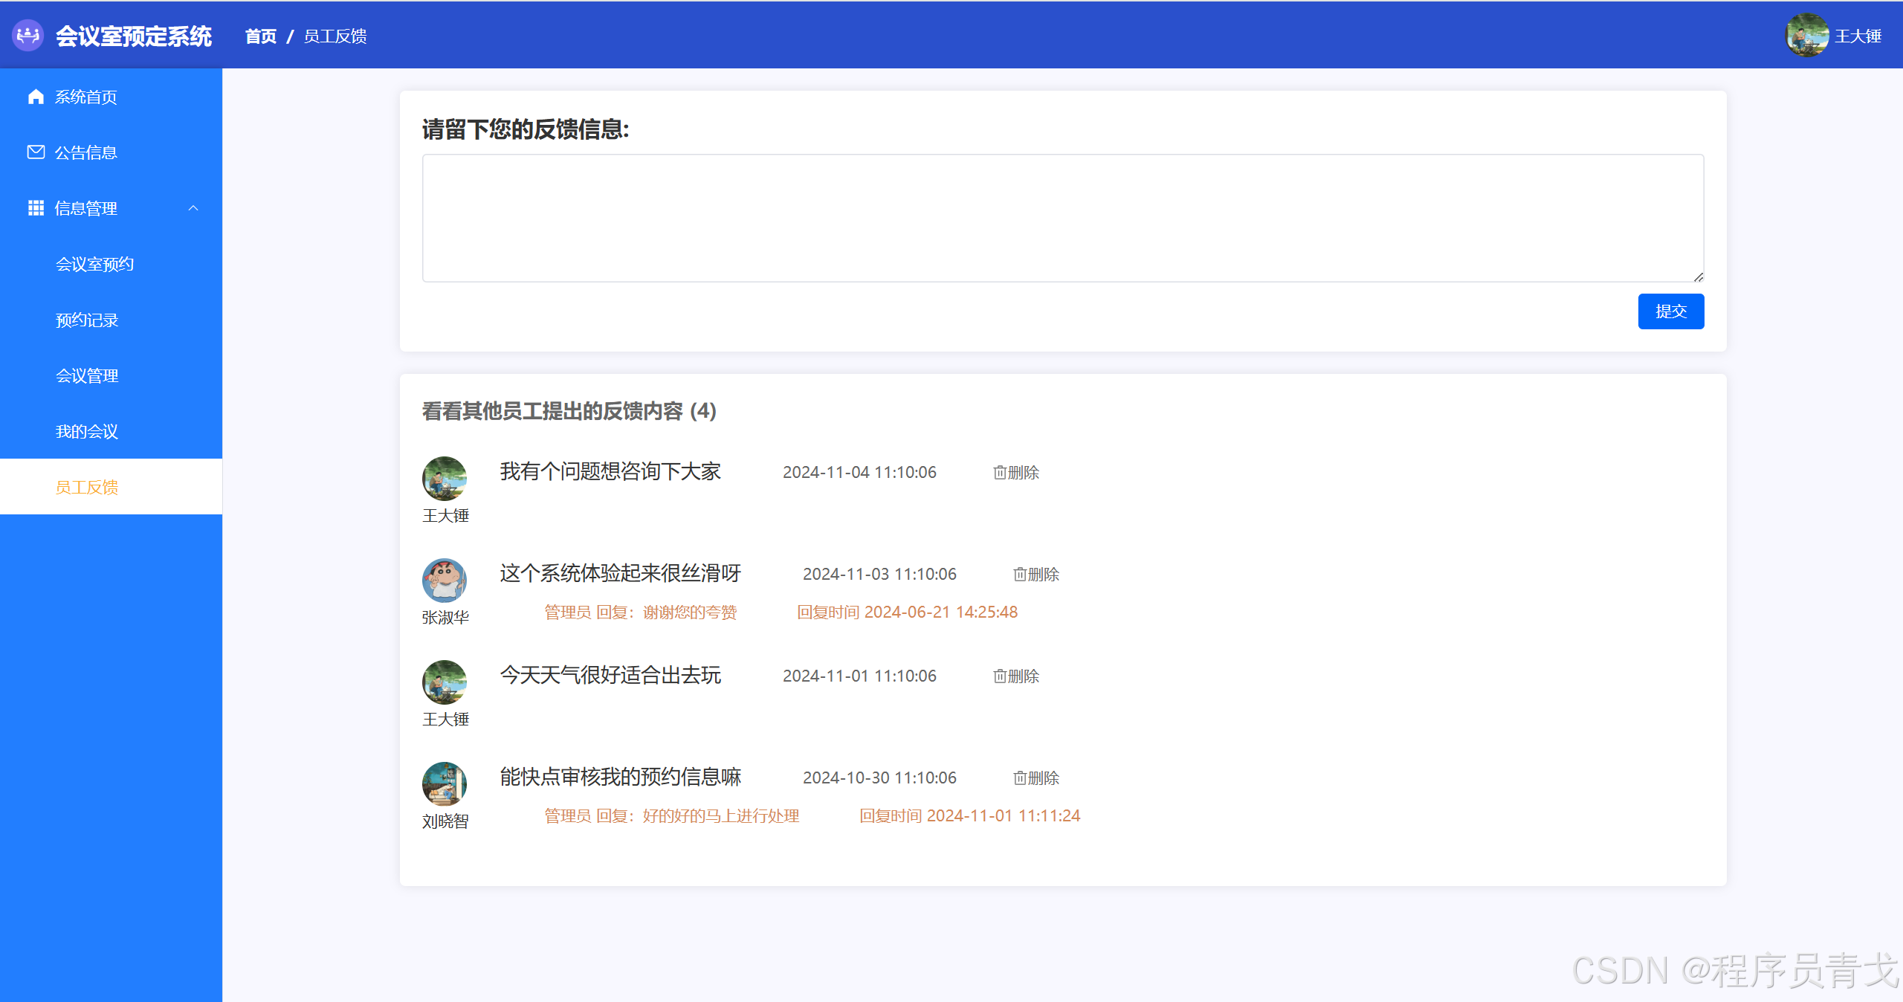Image resolution: width=1903 pixels, height=1002 pixels.
Task: Click 张淑华's cartoon avatar thumbnail
Action: coord(445,581)
